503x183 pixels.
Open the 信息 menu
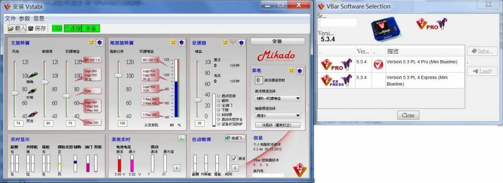tap(39, 19)
